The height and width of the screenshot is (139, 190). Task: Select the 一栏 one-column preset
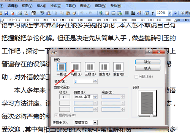[x=62, y=67]
